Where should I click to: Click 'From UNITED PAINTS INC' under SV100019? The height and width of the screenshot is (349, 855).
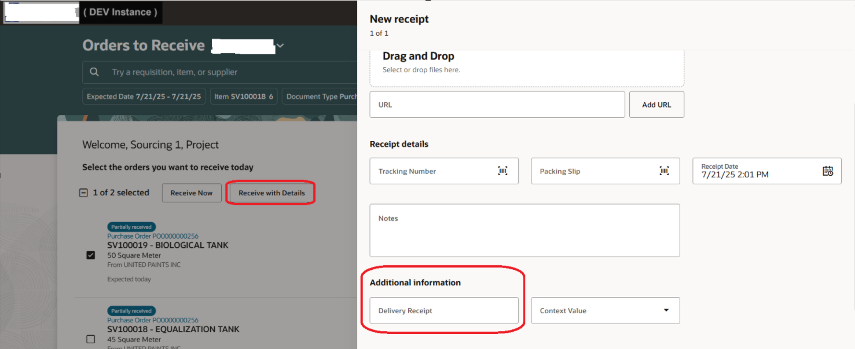(144, 265)
